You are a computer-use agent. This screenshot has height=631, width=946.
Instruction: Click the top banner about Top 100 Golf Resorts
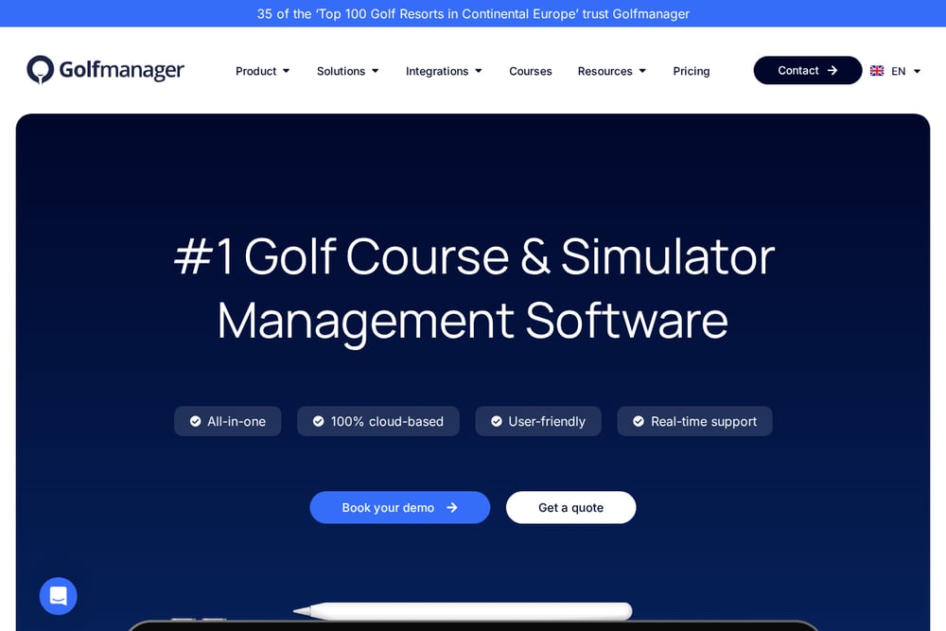(x=473, y=13)
